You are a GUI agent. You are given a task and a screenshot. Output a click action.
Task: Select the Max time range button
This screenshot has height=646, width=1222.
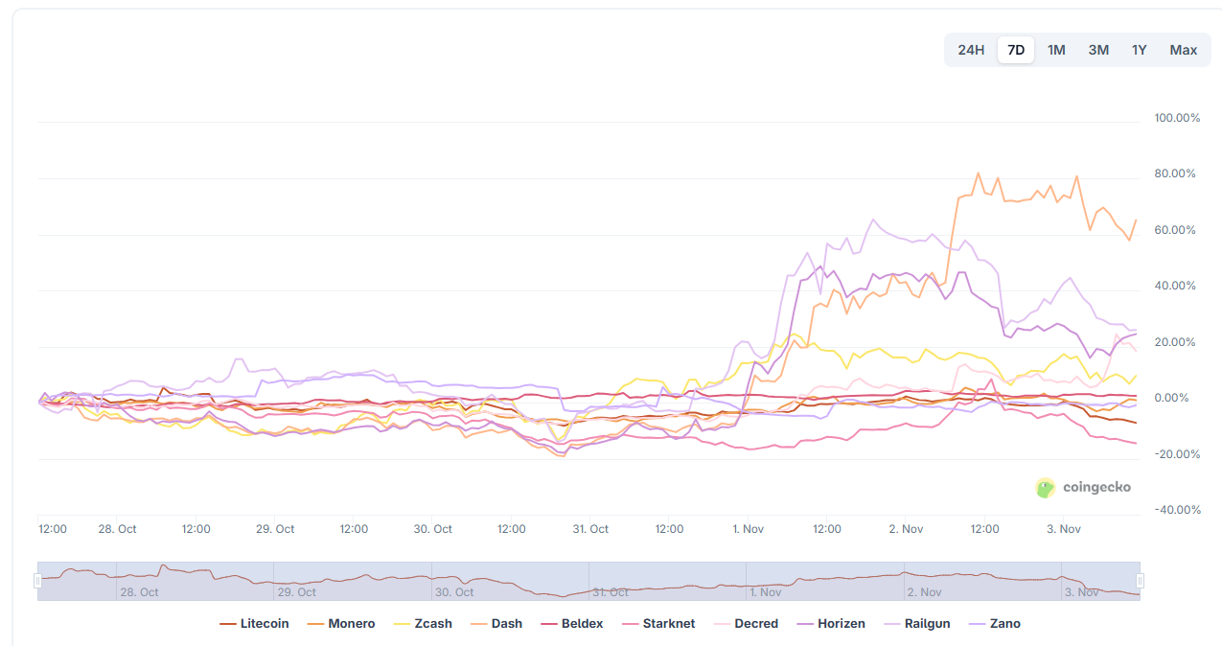(1183, 49)
